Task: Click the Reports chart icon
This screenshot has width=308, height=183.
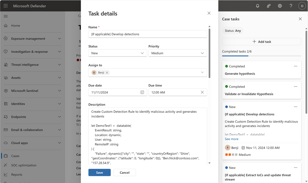Action: [x=6, y=175]
